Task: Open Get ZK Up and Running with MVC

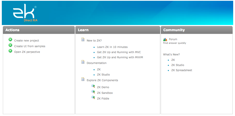Action: [x=119, y=52]
